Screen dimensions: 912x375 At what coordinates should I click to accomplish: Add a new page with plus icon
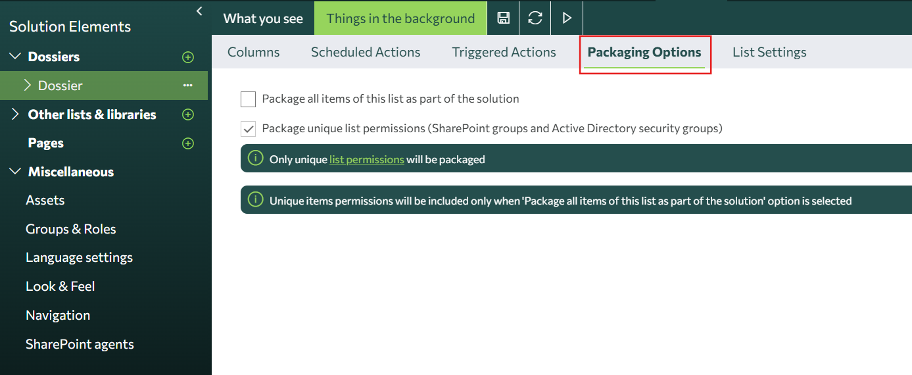point(188,143)
